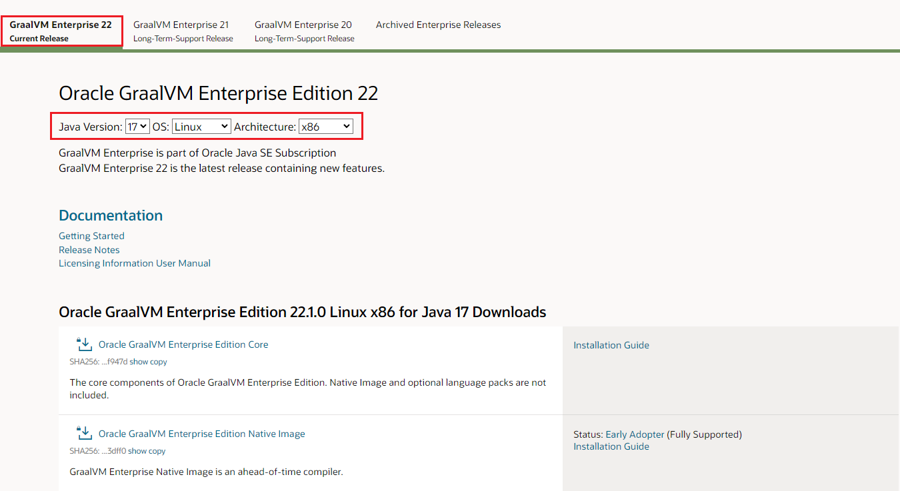This screenshot has width=900, height=491.
Task: Click the text 'GraalVM Enterprise is part of Oracle Java SE Subscription'
Action: [x=197, y=153]
